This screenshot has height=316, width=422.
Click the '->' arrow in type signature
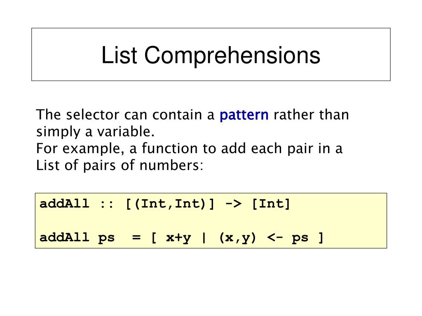point(233,204)
